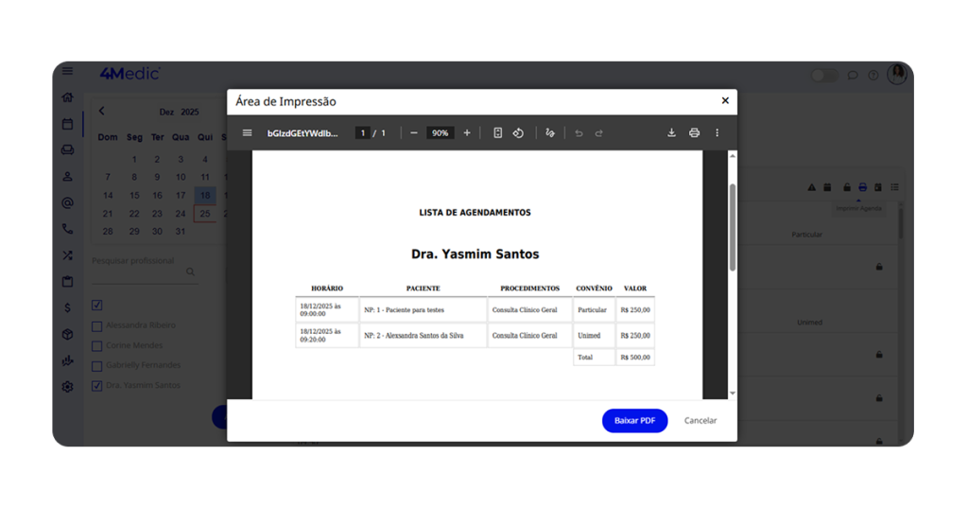Select the draw annotation tool
The height and width of the screenshot is (508, 968).
pyautogui.click(x=550, y=133)
